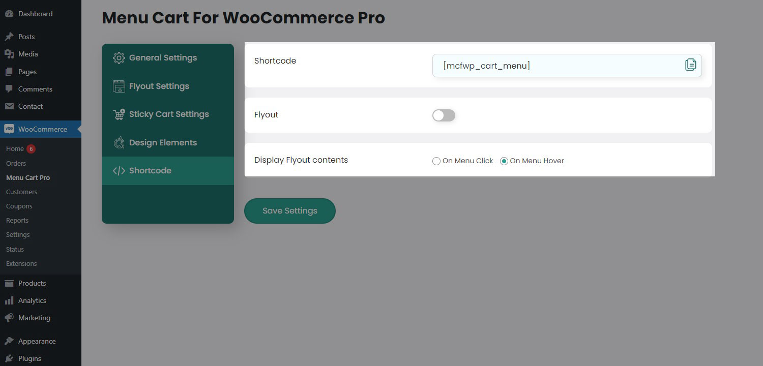Image resolution: width=763 pixels, height=366 pixels.
Task: Open the Menu Cart Pro submenu link
Action: tap(28, 177)
